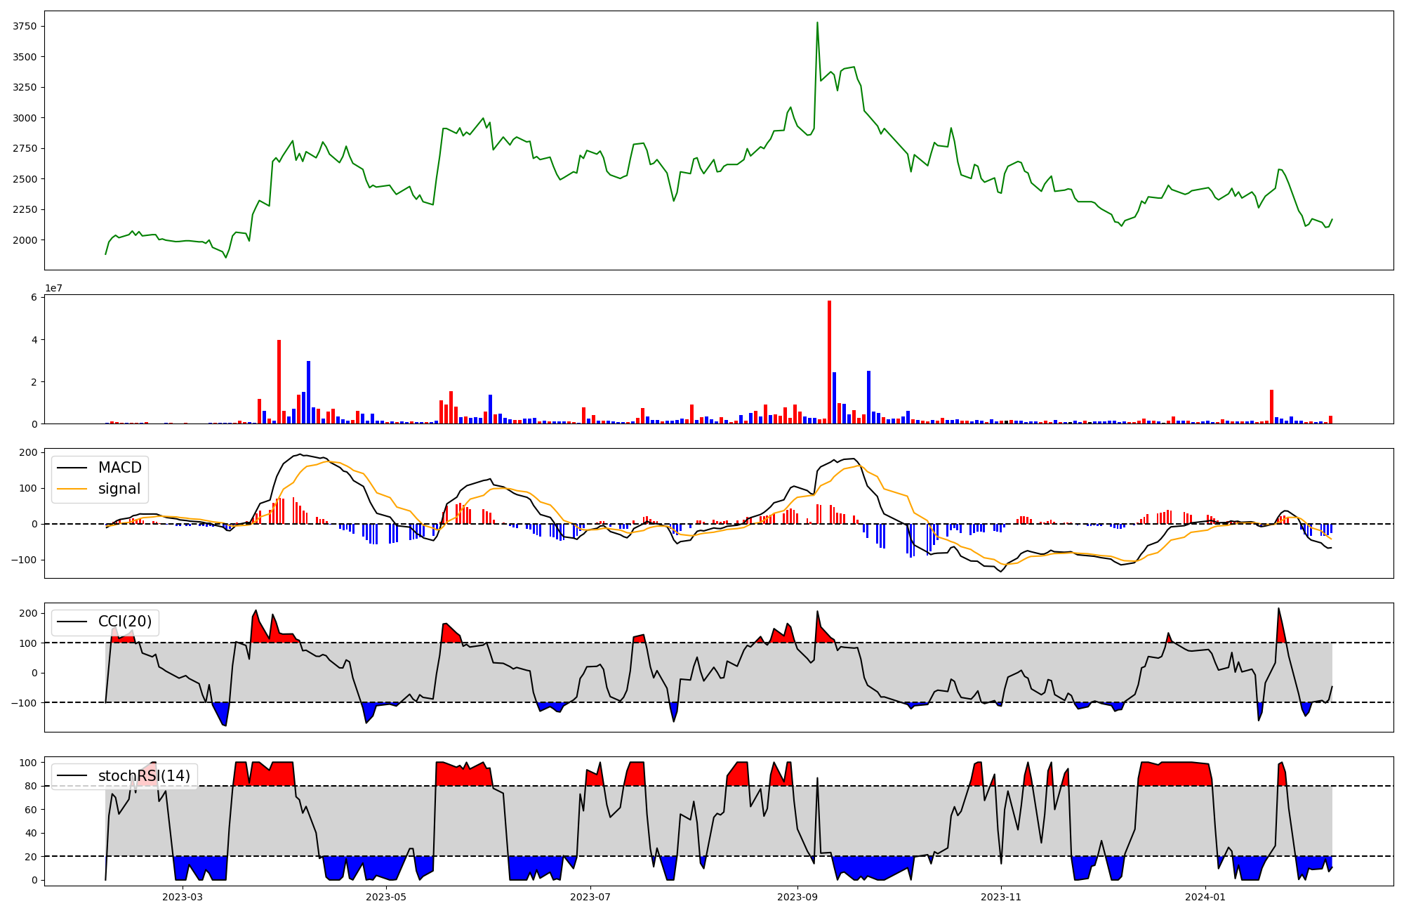
Task: Click the 2023-05 x-axis date label
Action: tap(386, 897)
